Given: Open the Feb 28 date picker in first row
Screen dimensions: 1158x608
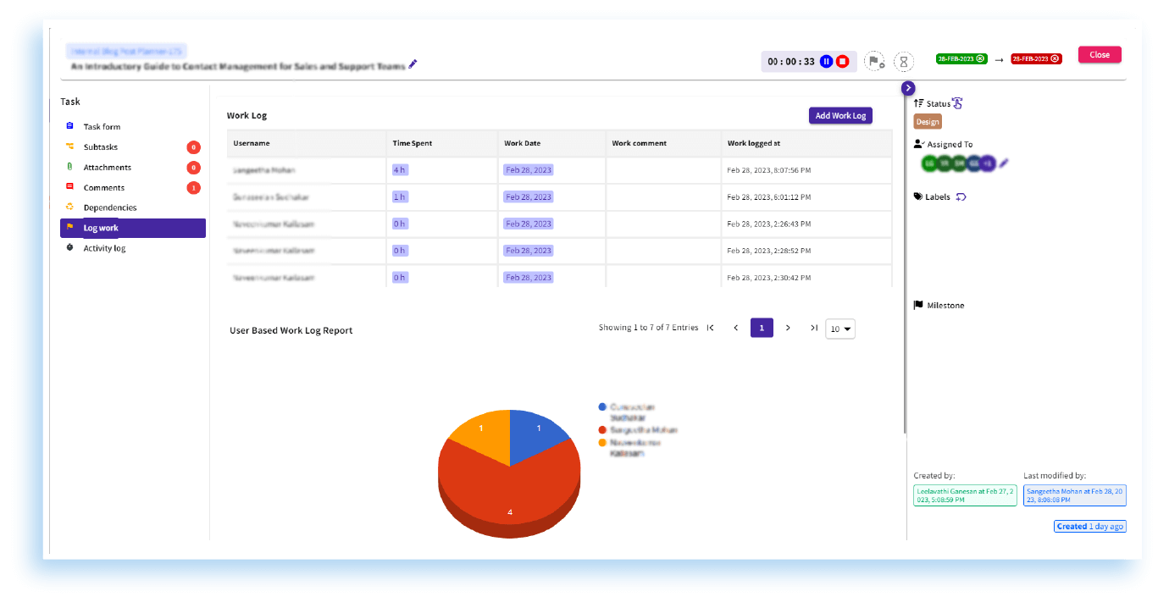Looking at the screenshot, I should 528,170.
